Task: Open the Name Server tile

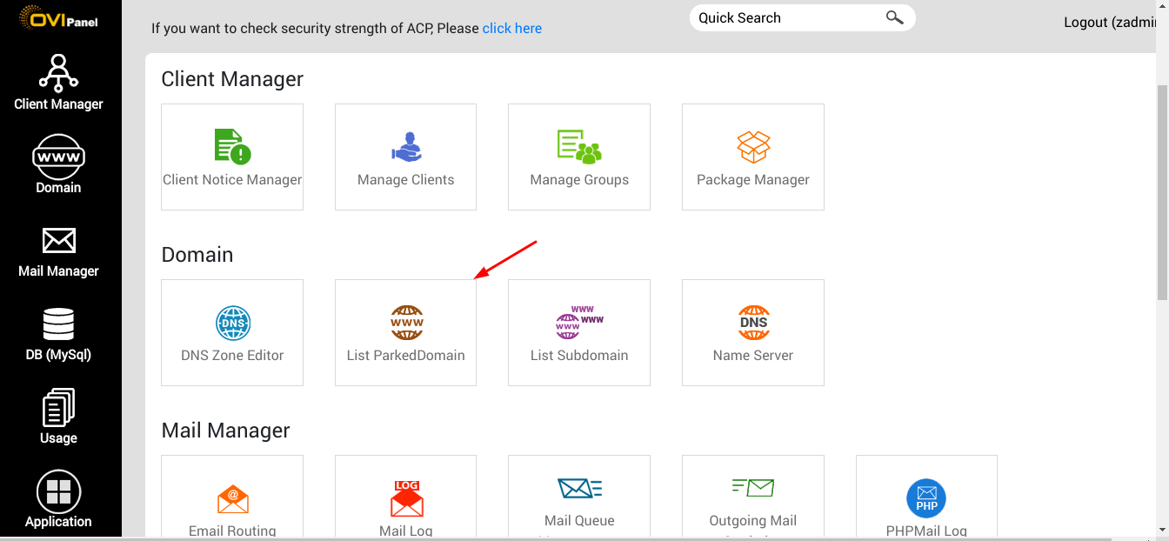Action: (x=753, y=333)
